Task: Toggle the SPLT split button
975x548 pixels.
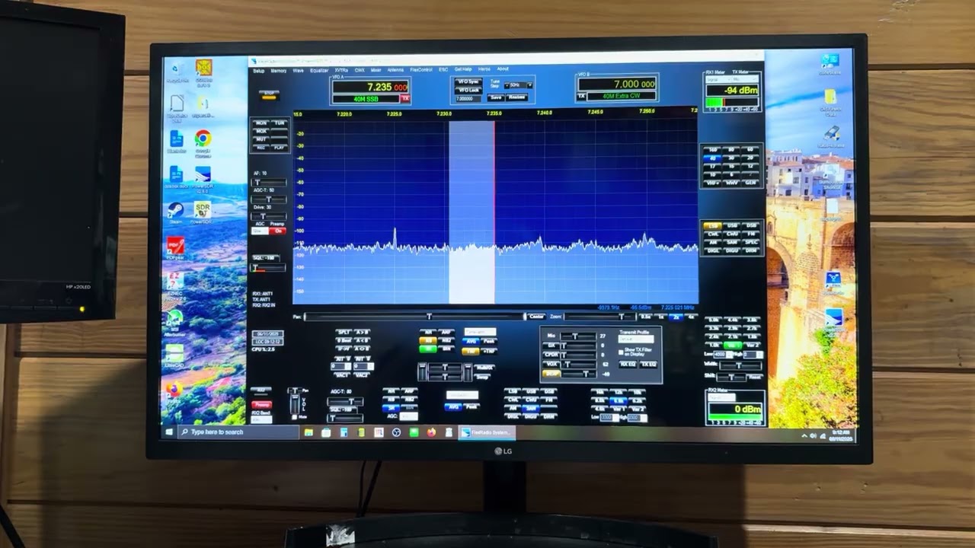Action: pyautogui.click(x=343, y=332)
